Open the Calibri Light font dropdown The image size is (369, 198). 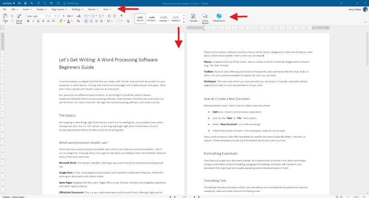click(x=36, y=16)
